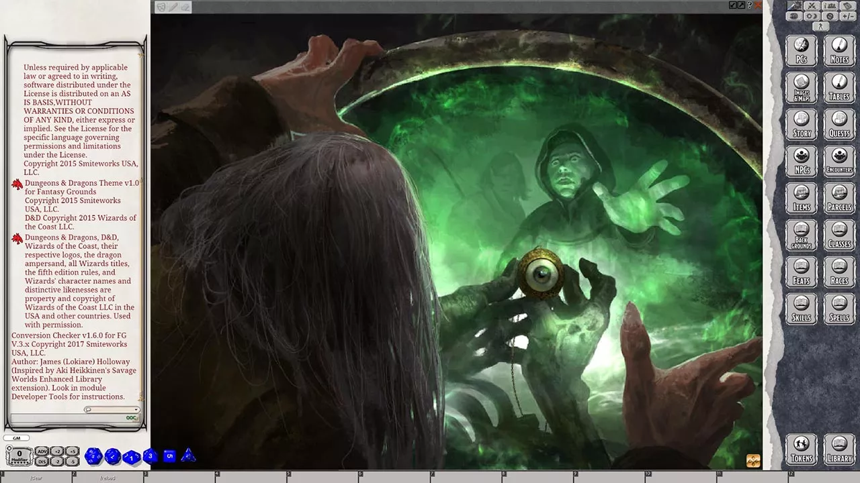This screenshot has width=860, height=483.
Task: Click the image share arrow icon
Action: 741,5
